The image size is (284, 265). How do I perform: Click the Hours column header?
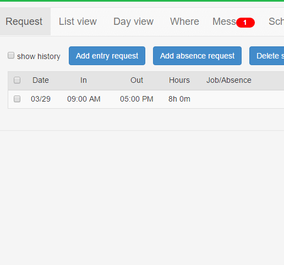tap(179, 80)
